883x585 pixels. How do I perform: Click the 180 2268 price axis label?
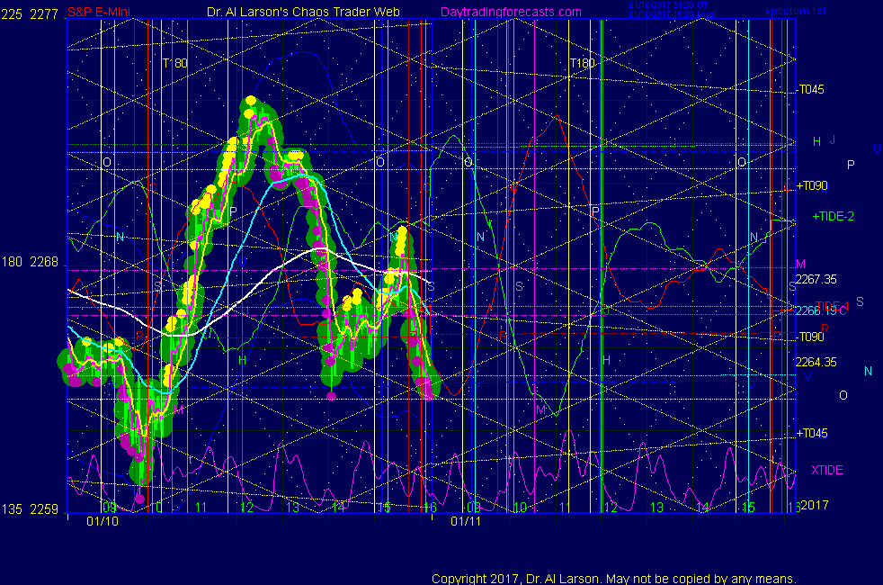[x=30, y=262]
